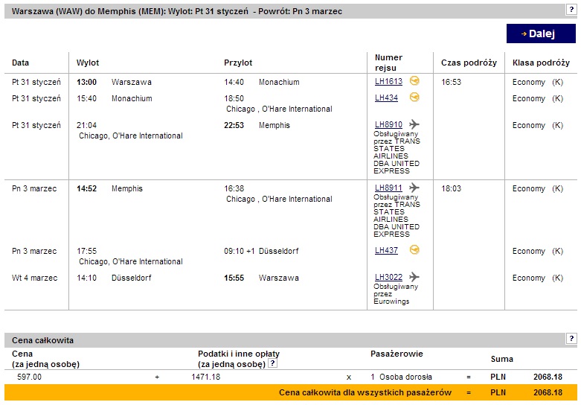Open flight LH434 details link
Screen dimensions: 581x405
click(386, 98)
